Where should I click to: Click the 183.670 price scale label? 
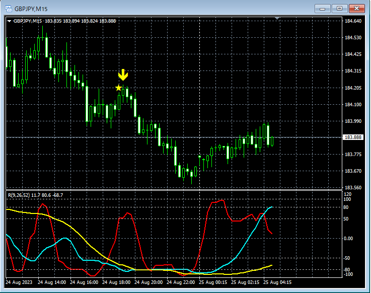353,171
